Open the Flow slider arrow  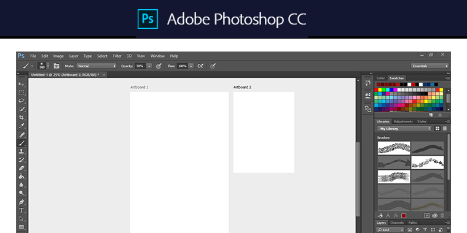coord(191,66)
